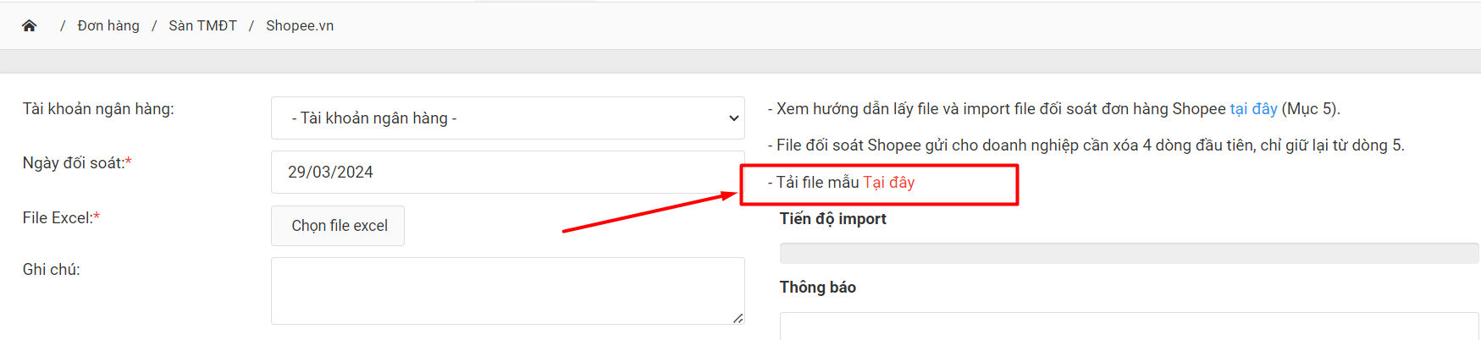
Task: Click inside the Ghi chú text area
Action: pos(506,290)
